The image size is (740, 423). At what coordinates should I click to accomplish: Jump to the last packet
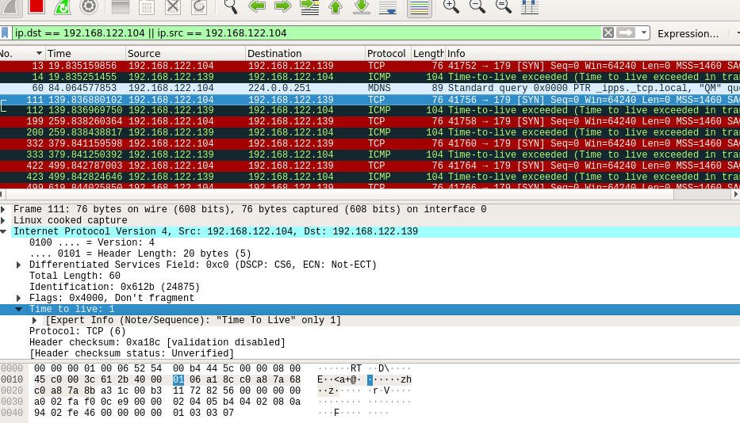point(362,6)
